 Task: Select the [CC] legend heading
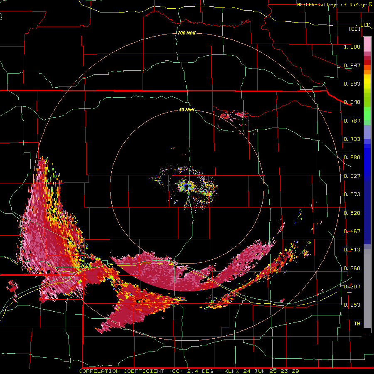tap(355, 29)
